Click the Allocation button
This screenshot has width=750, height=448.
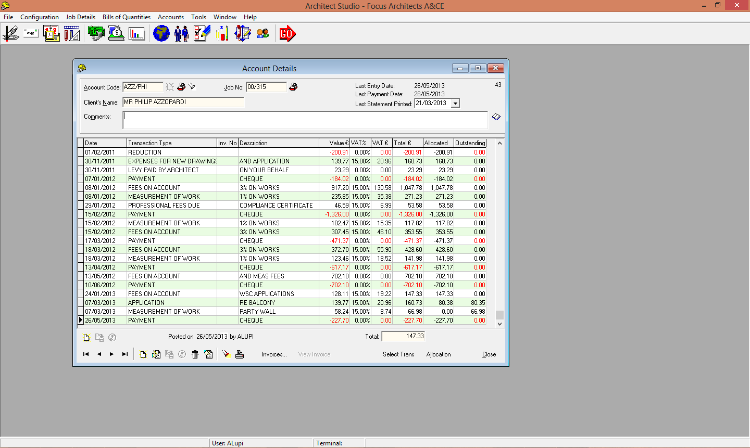439,354
